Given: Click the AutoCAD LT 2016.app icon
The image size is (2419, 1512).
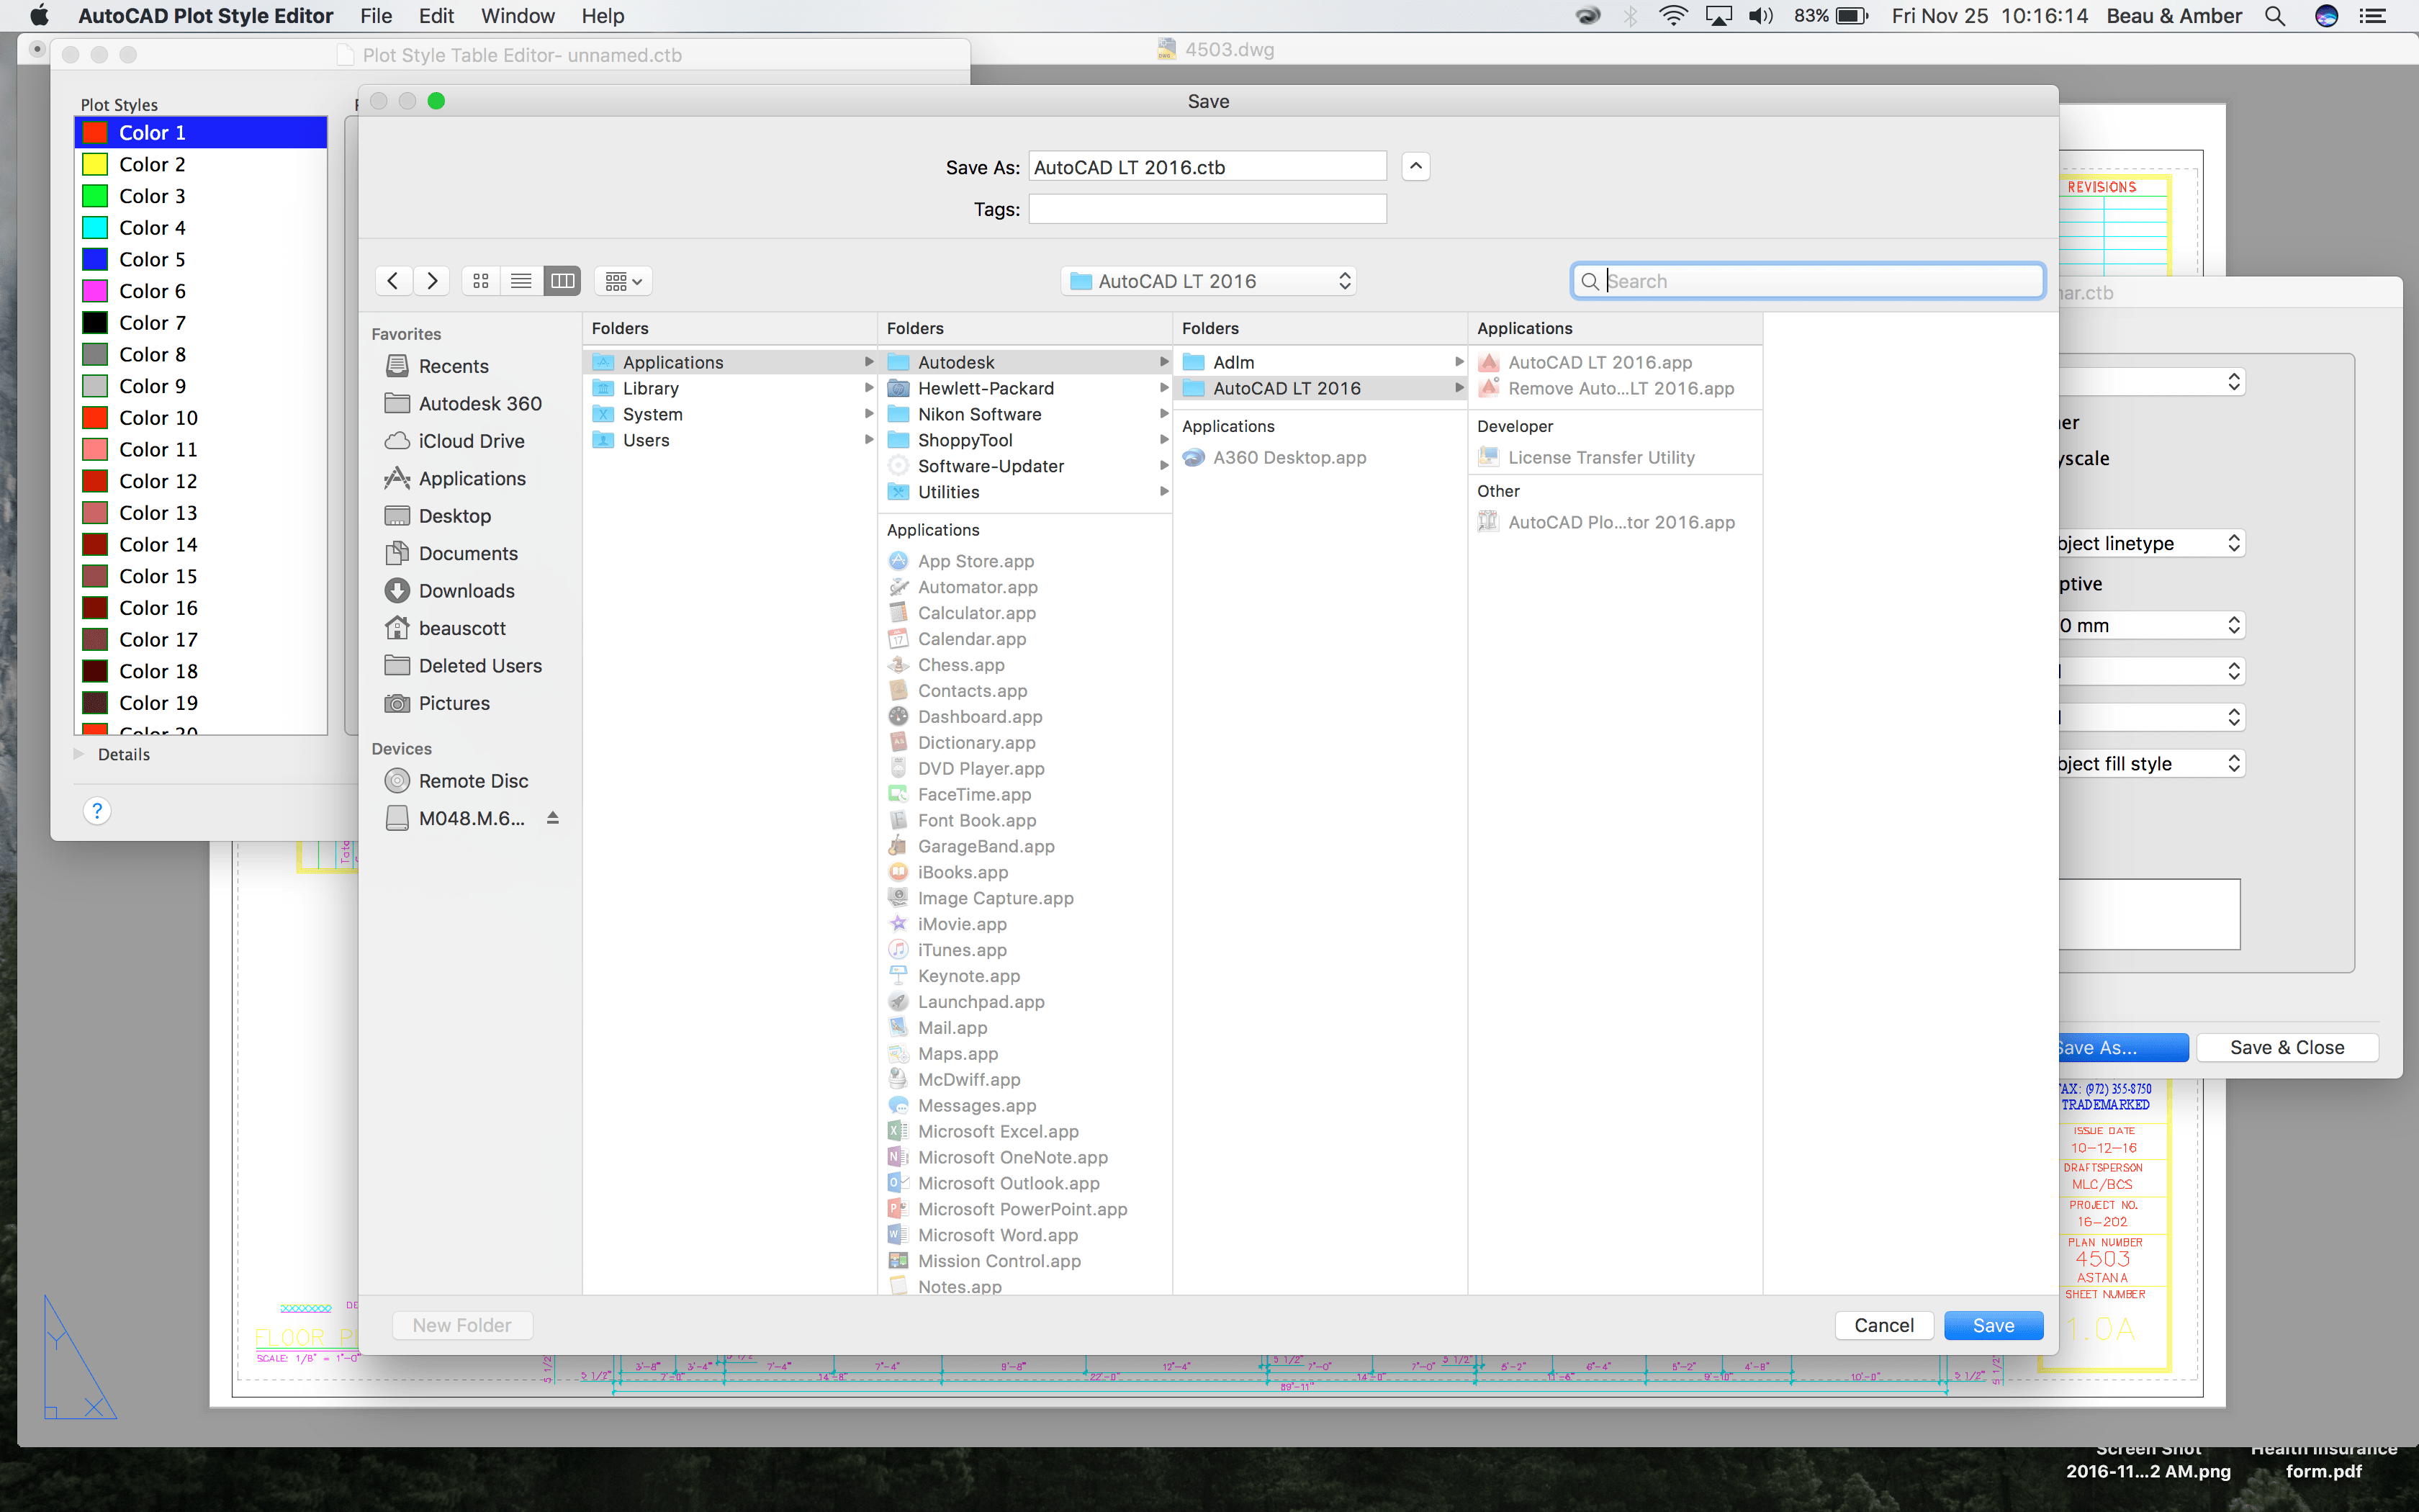Looking at the screenshot, I should coord(1488,362).
